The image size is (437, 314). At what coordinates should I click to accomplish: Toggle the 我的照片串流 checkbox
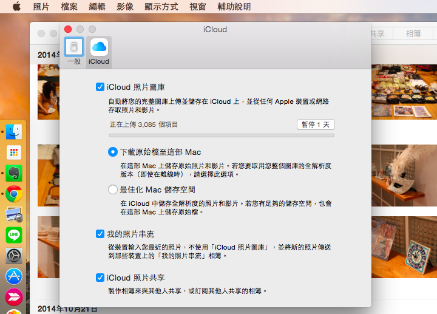(x=100, y=234)
